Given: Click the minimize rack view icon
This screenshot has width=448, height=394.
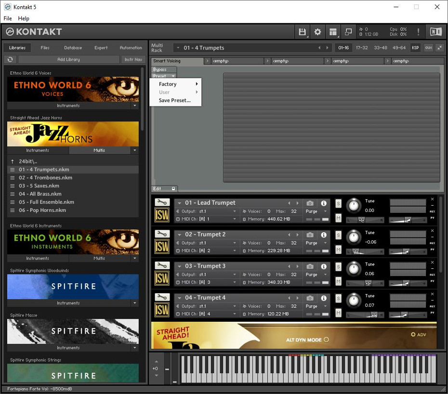Looking at the screenshot, I should tap(348, 32).
